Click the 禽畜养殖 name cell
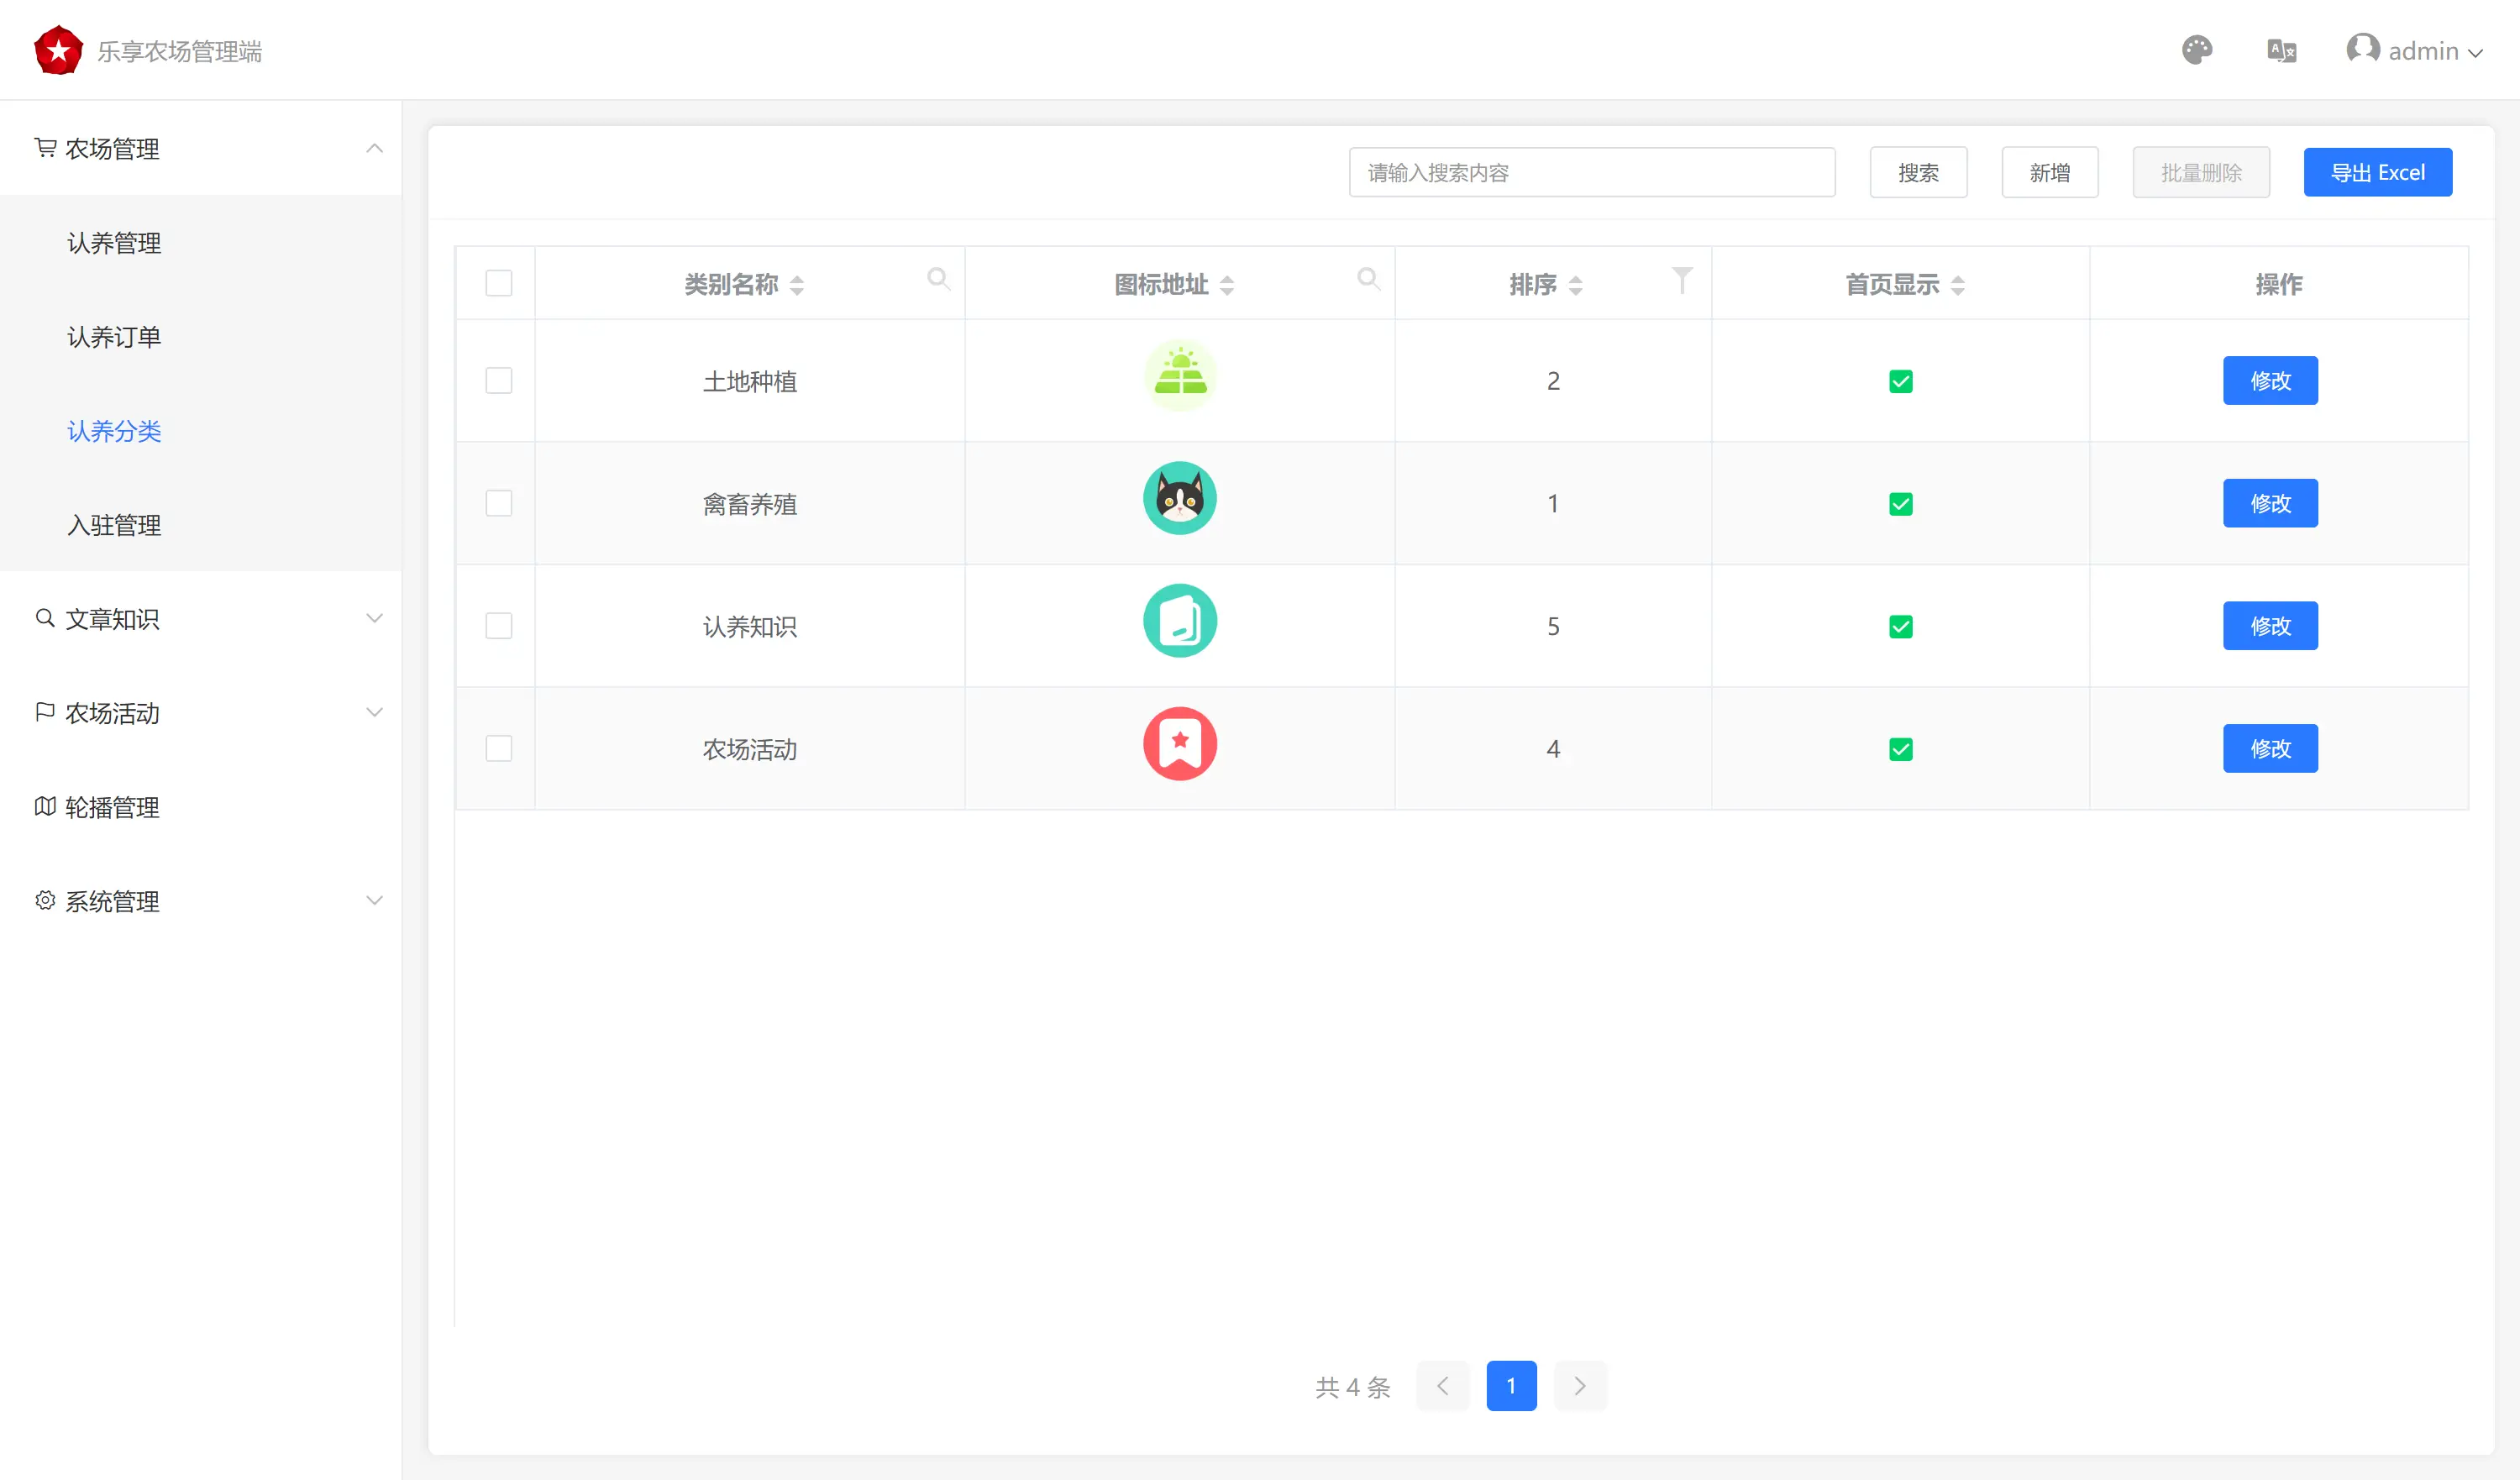 (749, 504)
